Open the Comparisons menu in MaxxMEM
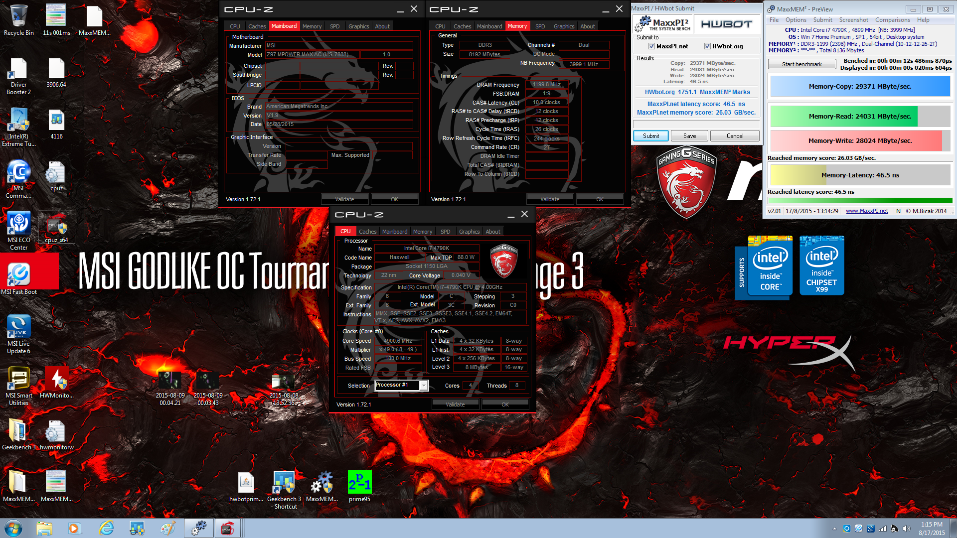This screenshot has width=957, height=538. [x=892, y=20]
